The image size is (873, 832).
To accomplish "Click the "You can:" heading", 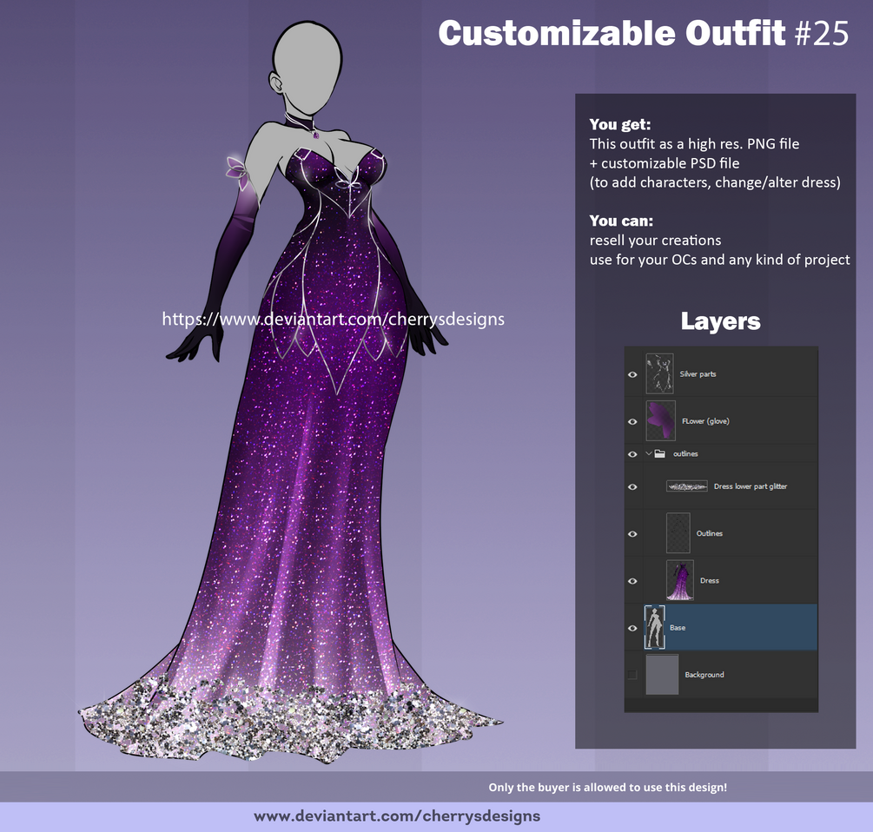I will (x=621, y=221).
